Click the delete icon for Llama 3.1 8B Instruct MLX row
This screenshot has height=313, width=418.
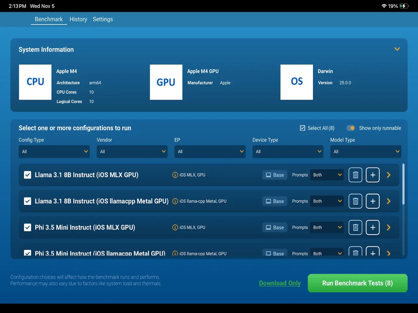(355, 175)
